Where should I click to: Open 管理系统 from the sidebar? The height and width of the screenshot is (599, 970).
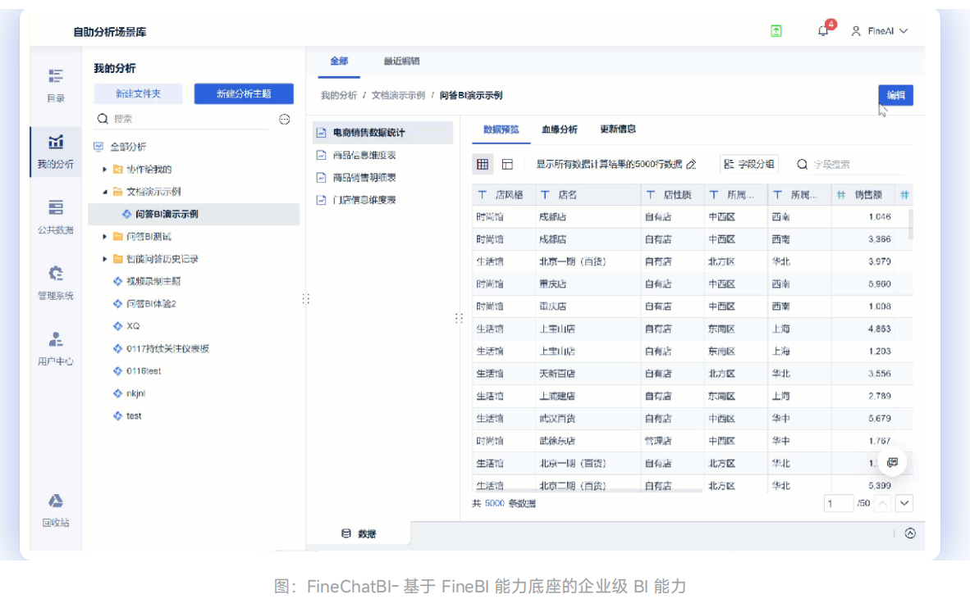coord(55,283)
